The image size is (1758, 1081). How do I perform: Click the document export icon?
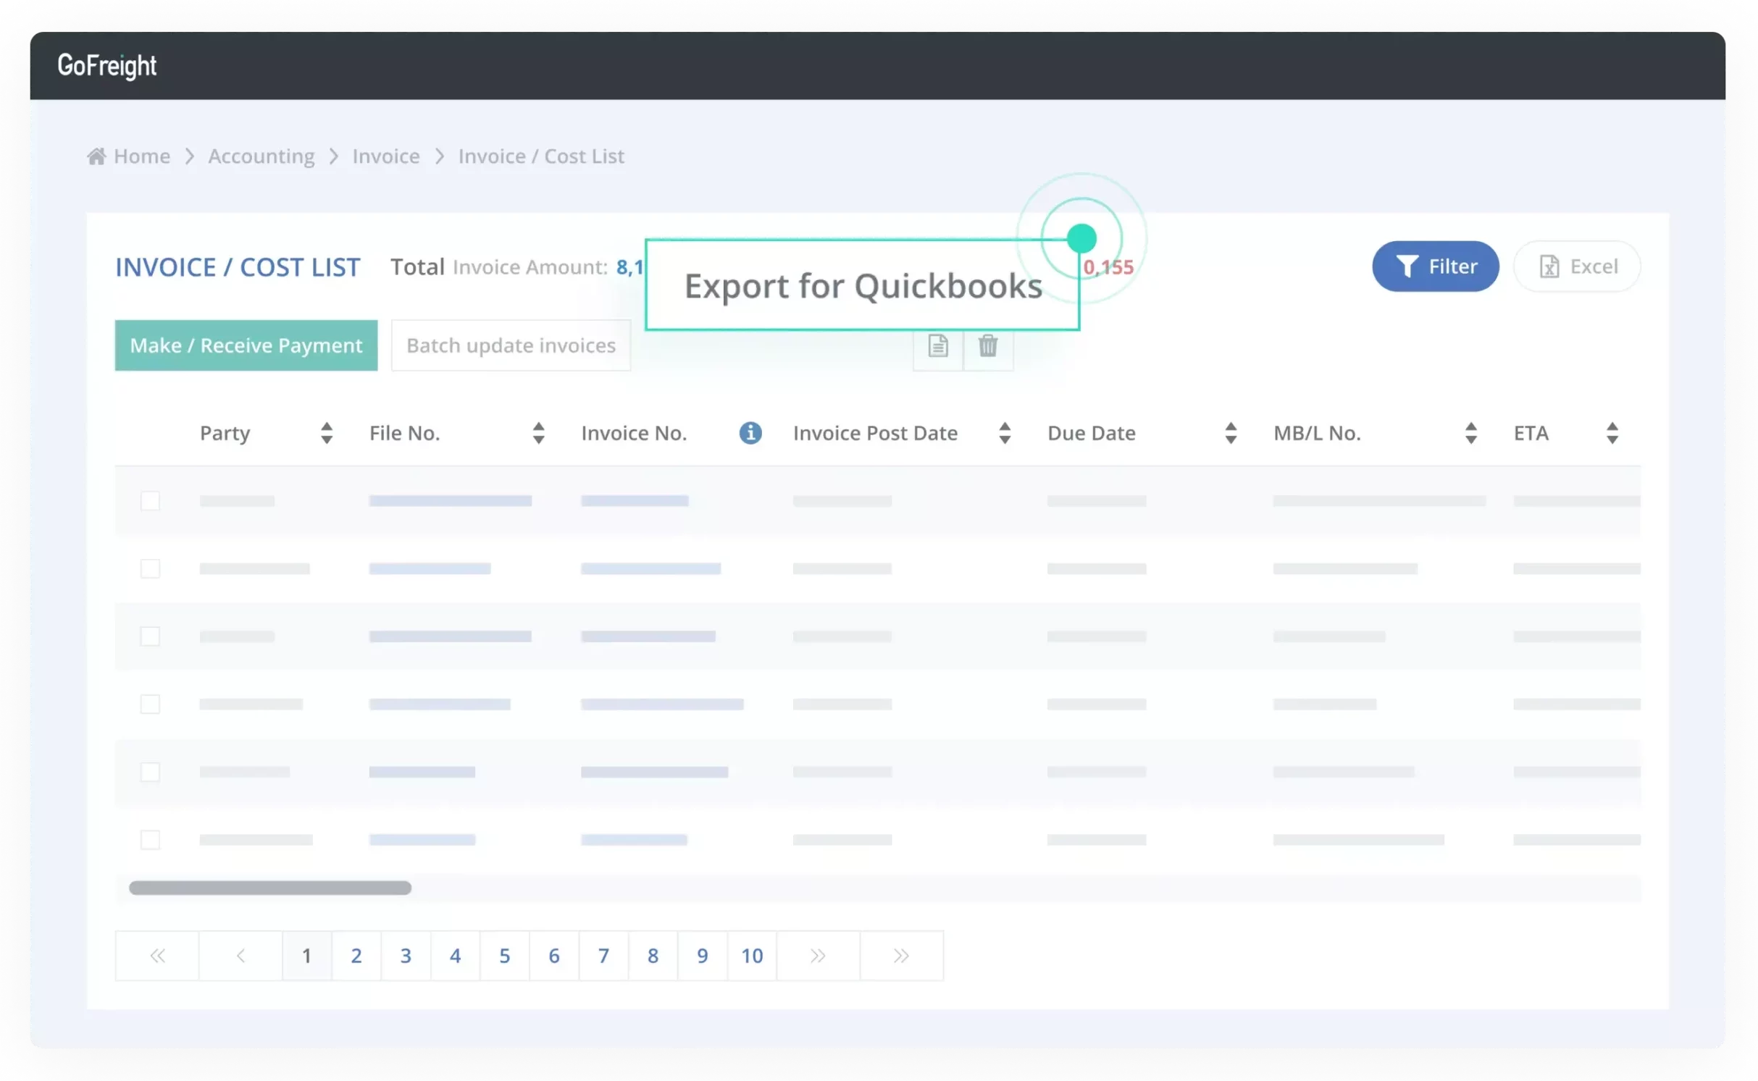click(x=938, y=346)
